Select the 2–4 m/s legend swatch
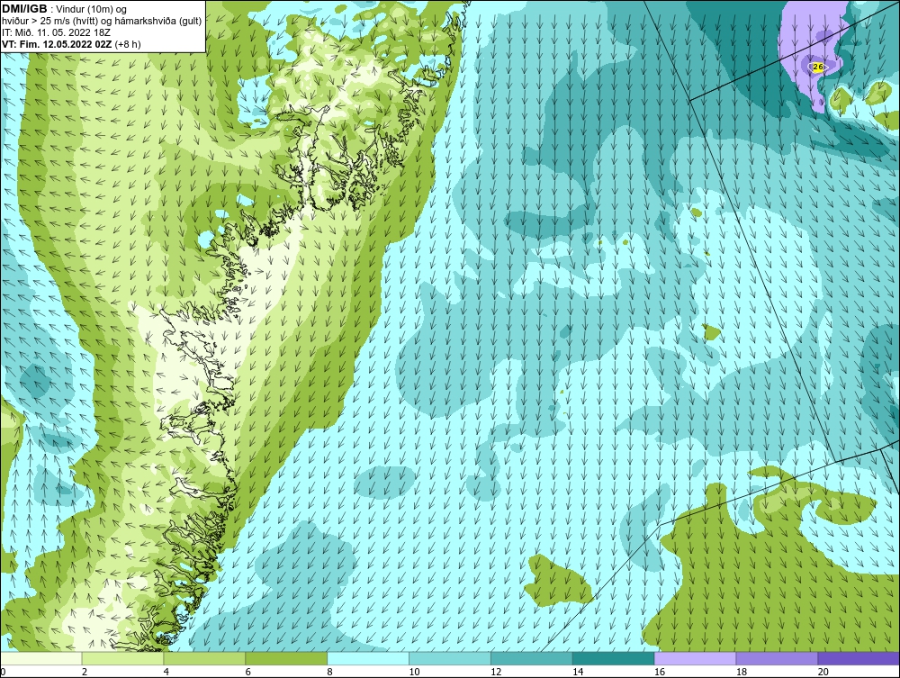The image size is (900, 678). point(122,658)
